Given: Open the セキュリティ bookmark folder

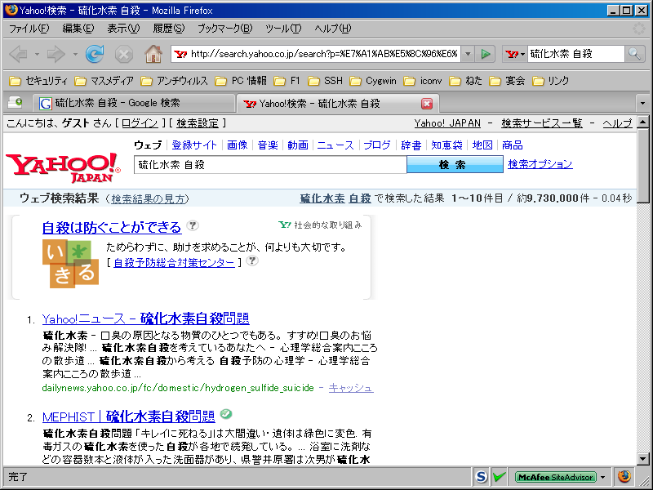Looking at the screenshot, I should [x=38, y=81].
